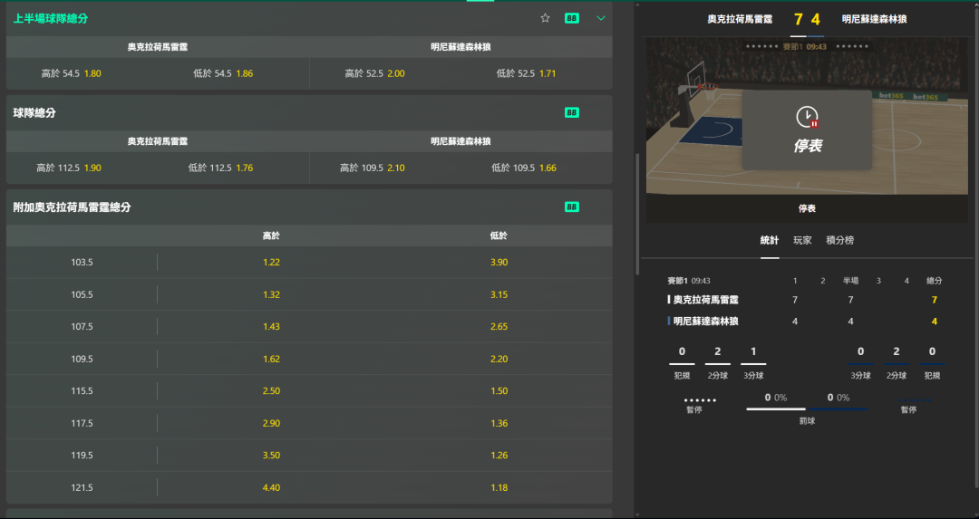Choose over 109.5 odds 1.62
This screenshot has width=979, height=519.
click(271, 359)
